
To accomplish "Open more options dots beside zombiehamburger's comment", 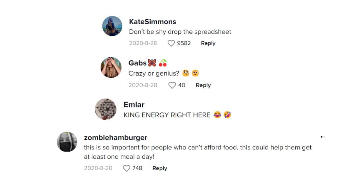I will (x=322, y=137).
